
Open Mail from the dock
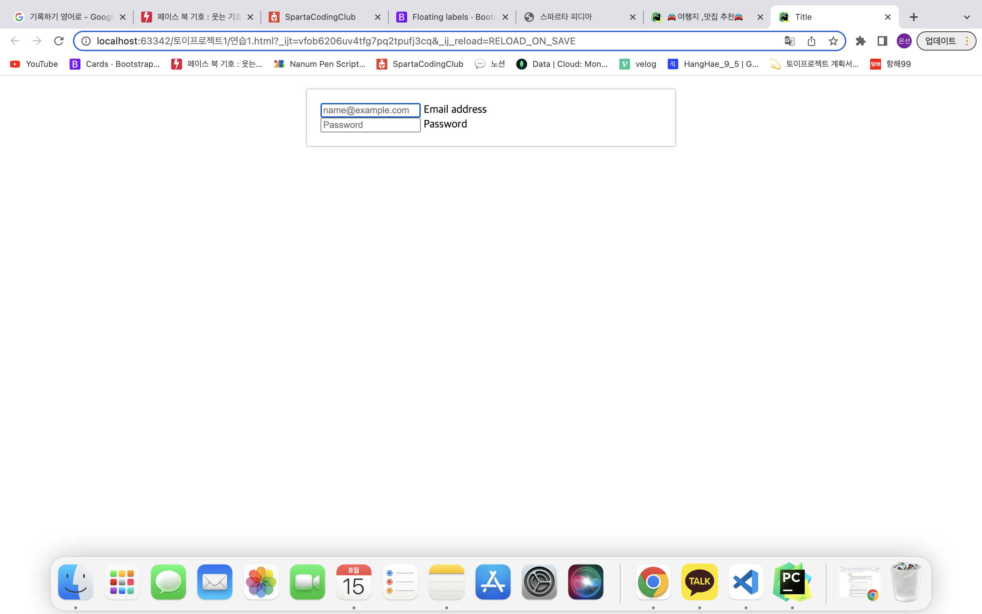click(215, 582)
